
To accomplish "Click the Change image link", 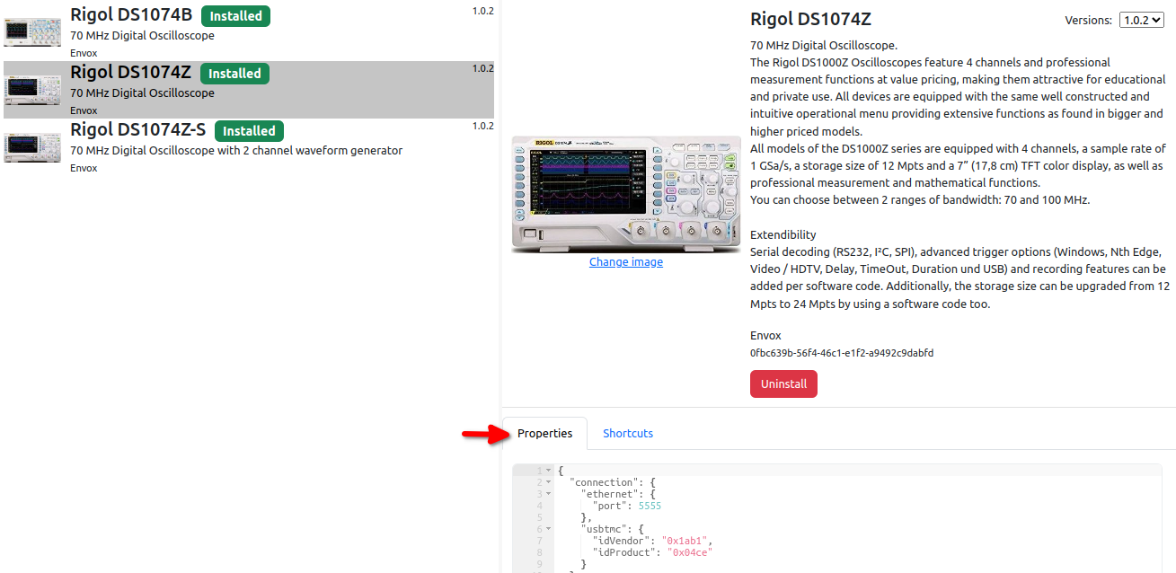I will point(625,262).
